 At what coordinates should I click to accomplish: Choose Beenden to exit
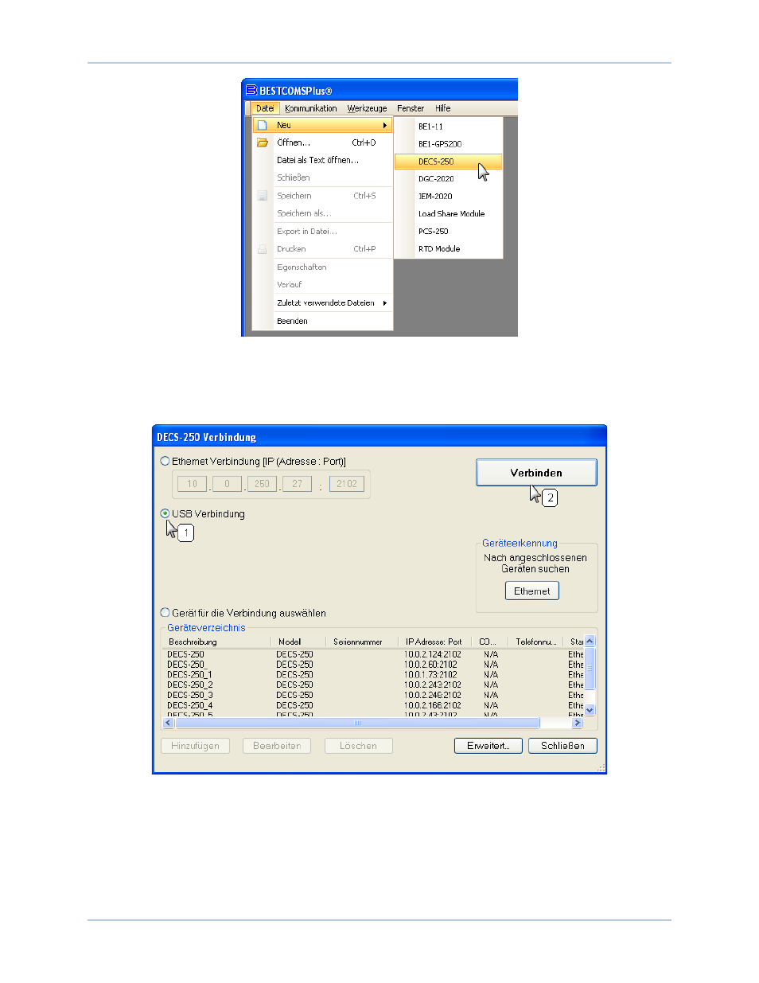point(322,322)
